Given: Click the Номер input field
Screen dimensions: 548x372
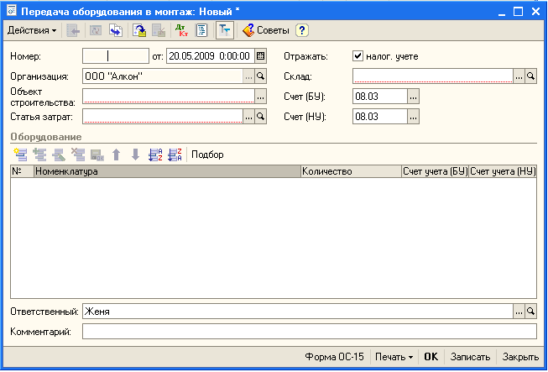Looking at the screenshot, I should (116, 56).
